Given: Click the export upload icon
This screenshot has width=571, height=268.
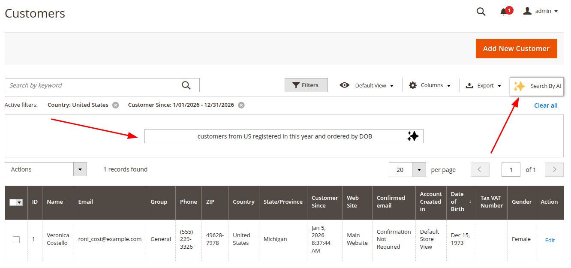Looking at the screenshot, I should (469, 85).
